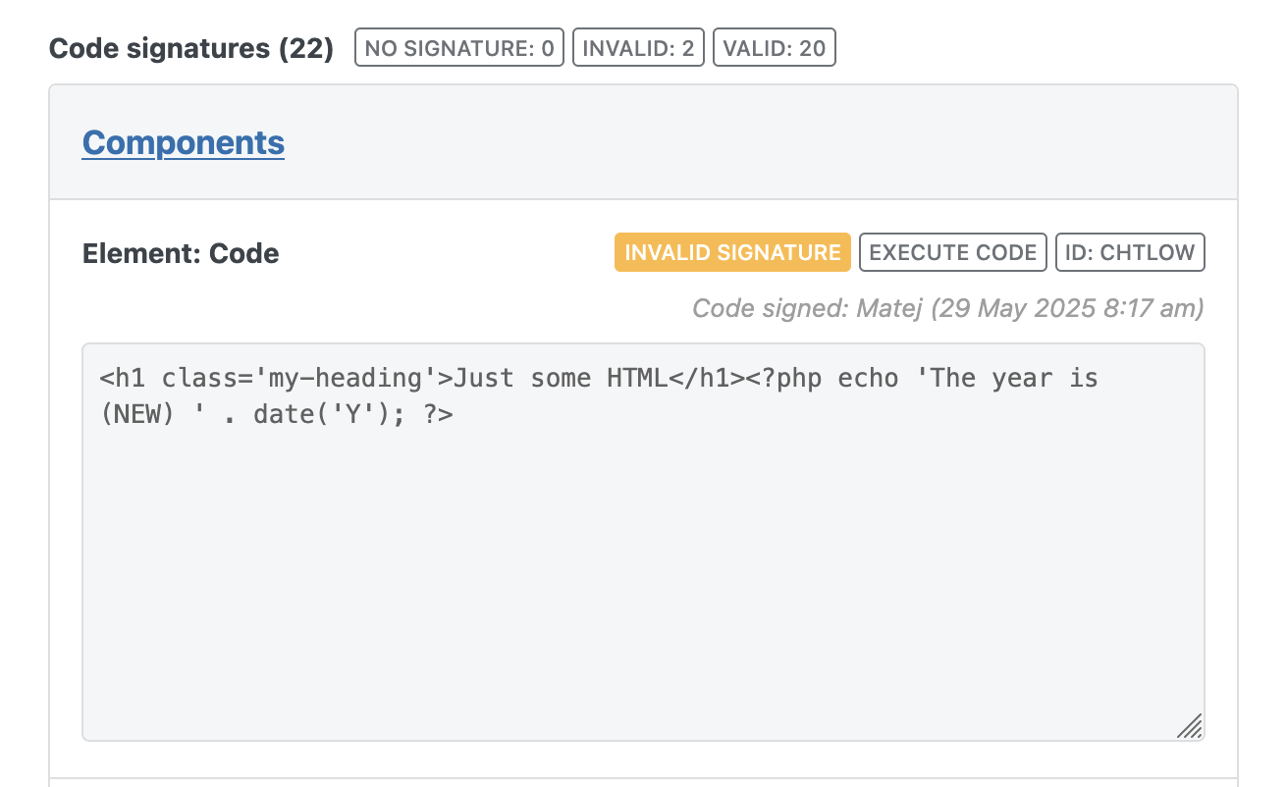Place cursor on the opening <h1 tag
Viewport: 1286px width, 787px height.
click(x=123, y=378)
